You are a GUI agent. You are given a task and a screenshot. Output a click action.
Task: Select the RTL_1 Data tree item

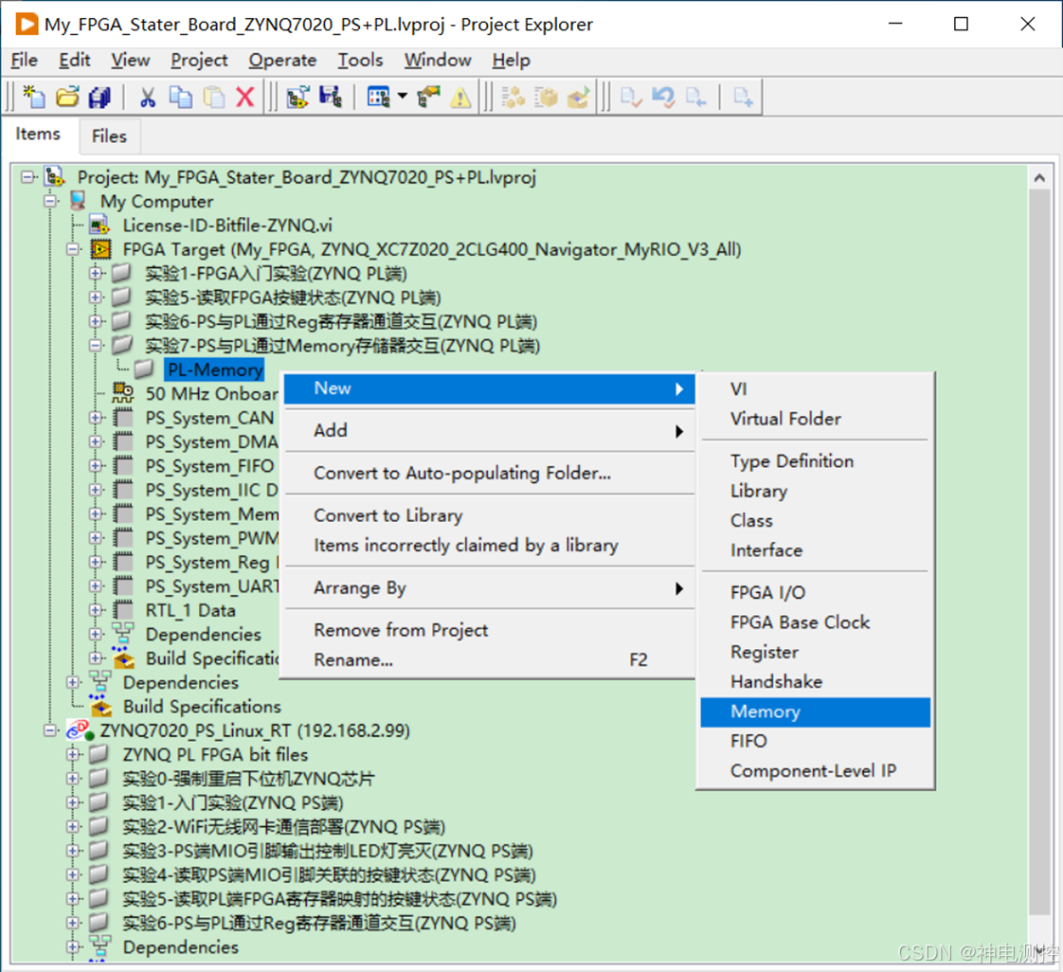[190, 610]
